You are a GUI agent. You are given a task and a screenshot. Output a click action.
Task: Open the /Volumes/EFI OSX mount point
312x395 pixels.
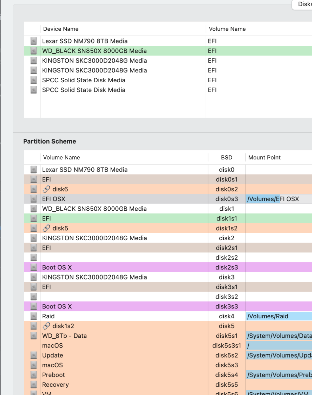click(x=273, y=199)
